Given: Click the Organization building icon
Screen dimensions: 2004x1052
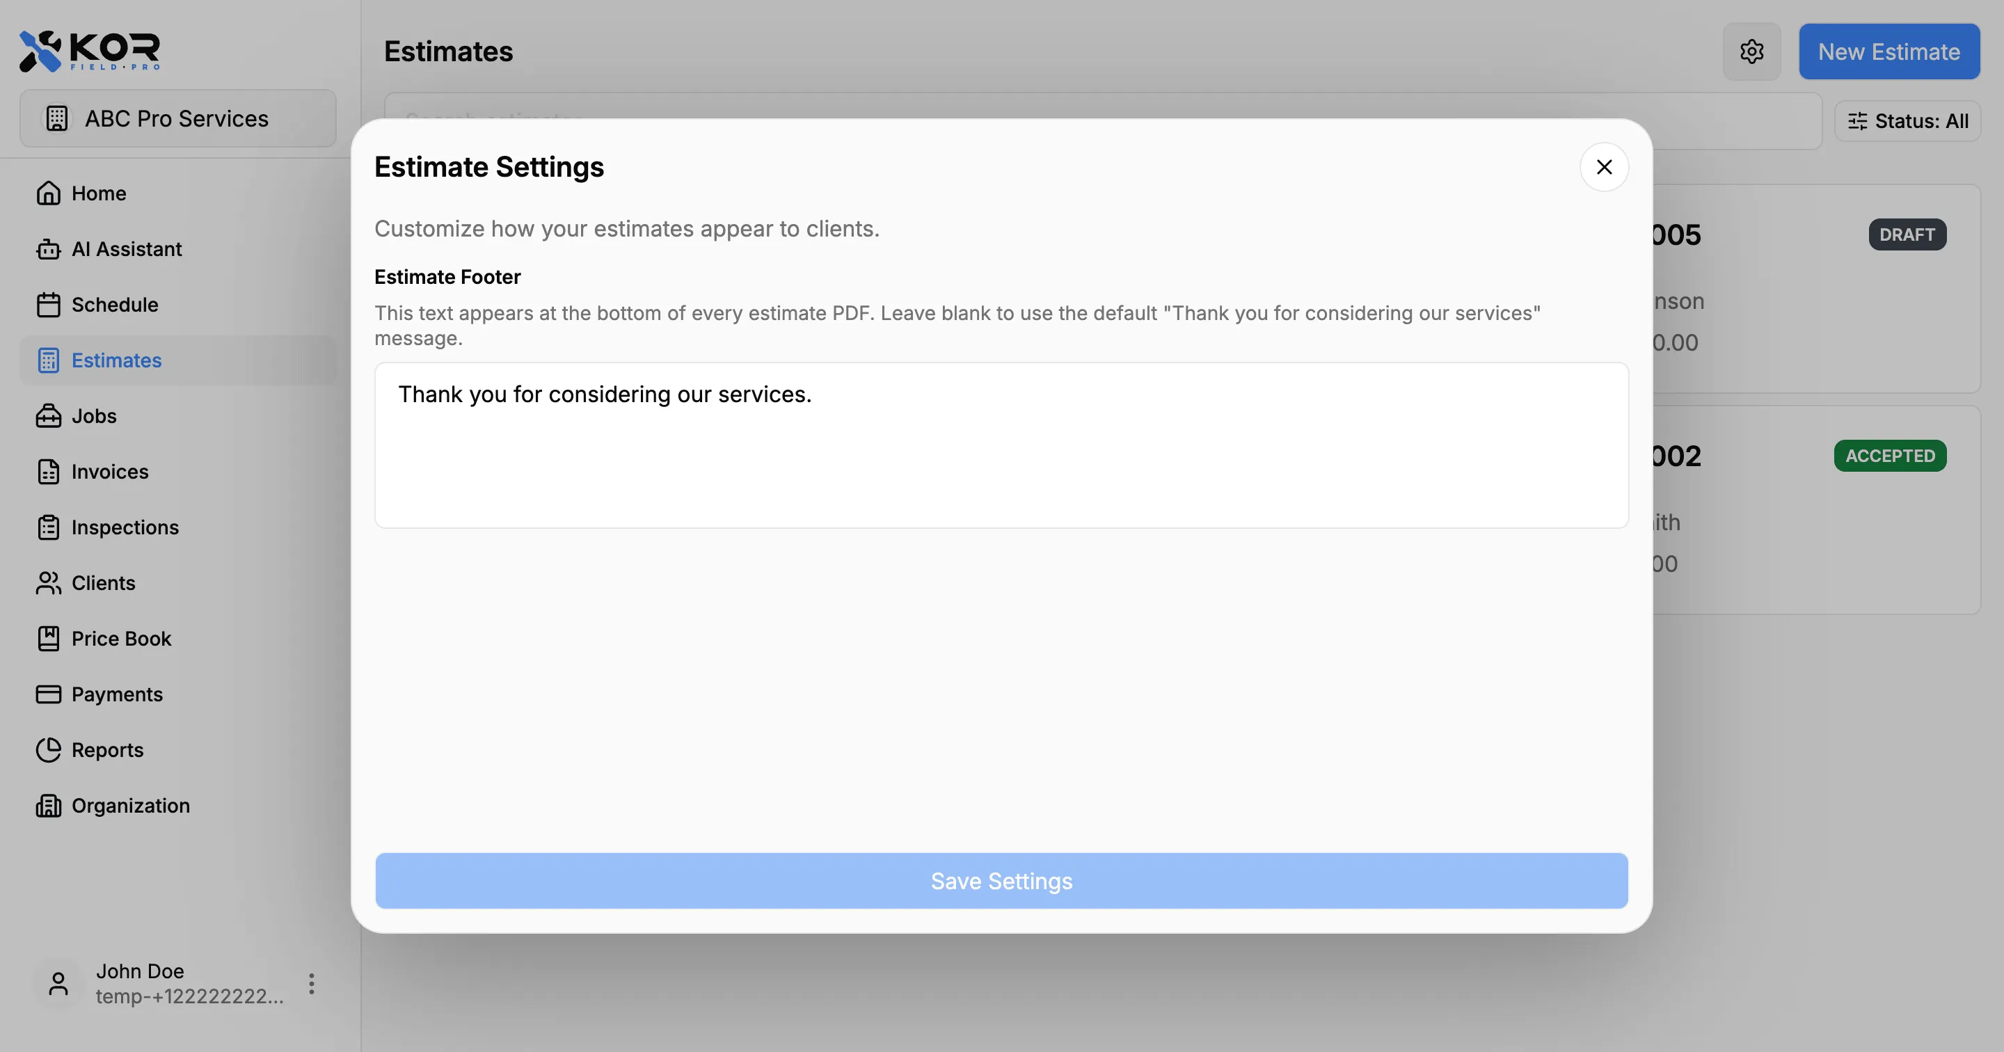Looking at the screenshot, I should pyautogui.click(x=48, y=805).
